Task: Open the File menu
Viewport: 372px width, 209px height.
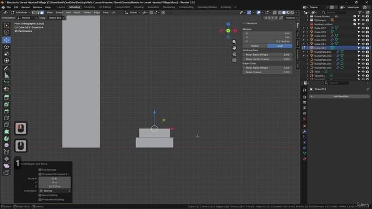Action: coord(9,7)
